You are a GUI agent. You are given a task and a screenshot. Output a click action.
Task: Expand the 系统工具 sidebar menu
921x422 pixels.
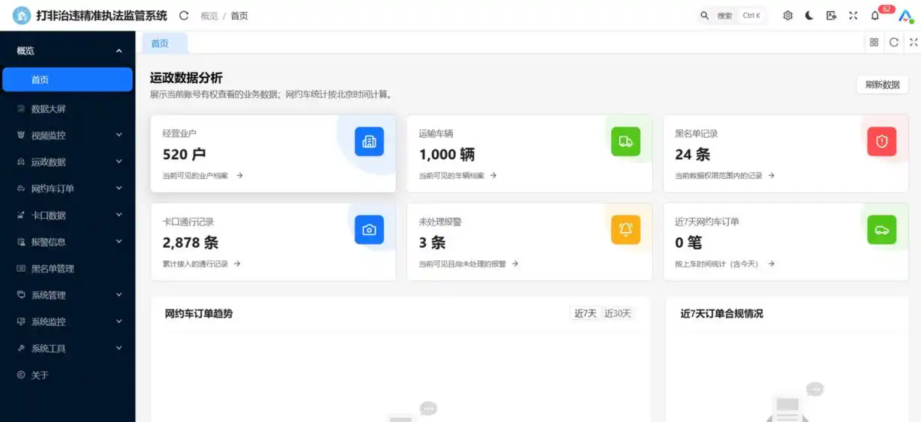(68, 348)
